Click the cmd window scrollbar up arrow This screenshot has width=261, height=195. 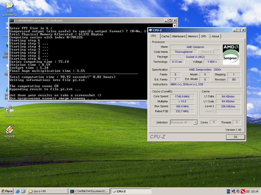click(x=175, y=25)
